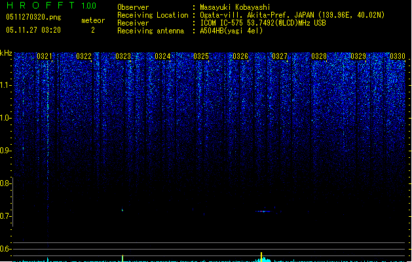Click the meteor count value 2

93,30
